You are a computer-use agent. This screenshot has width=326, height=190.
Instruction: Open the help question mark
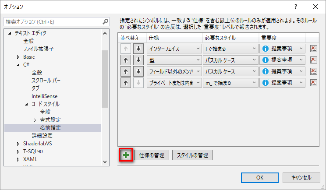(x=296, y=7)
